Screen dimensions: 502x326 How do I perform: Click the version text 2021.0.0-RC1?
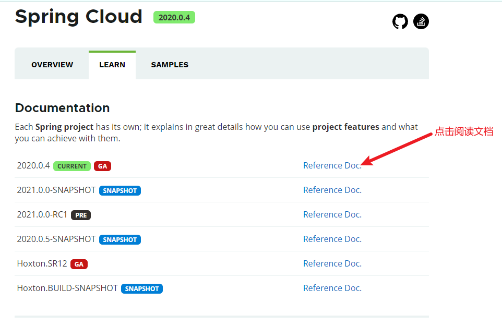pyautogui.click(x=42, y=214)
